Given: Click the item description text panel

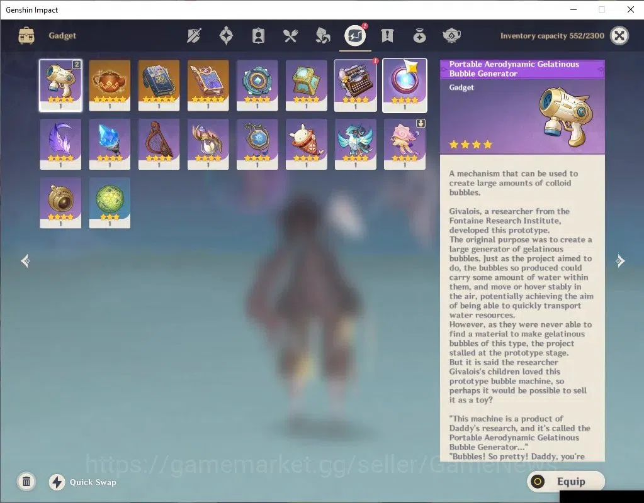Looking at the screenshot, I should click(x=522, y=308).
